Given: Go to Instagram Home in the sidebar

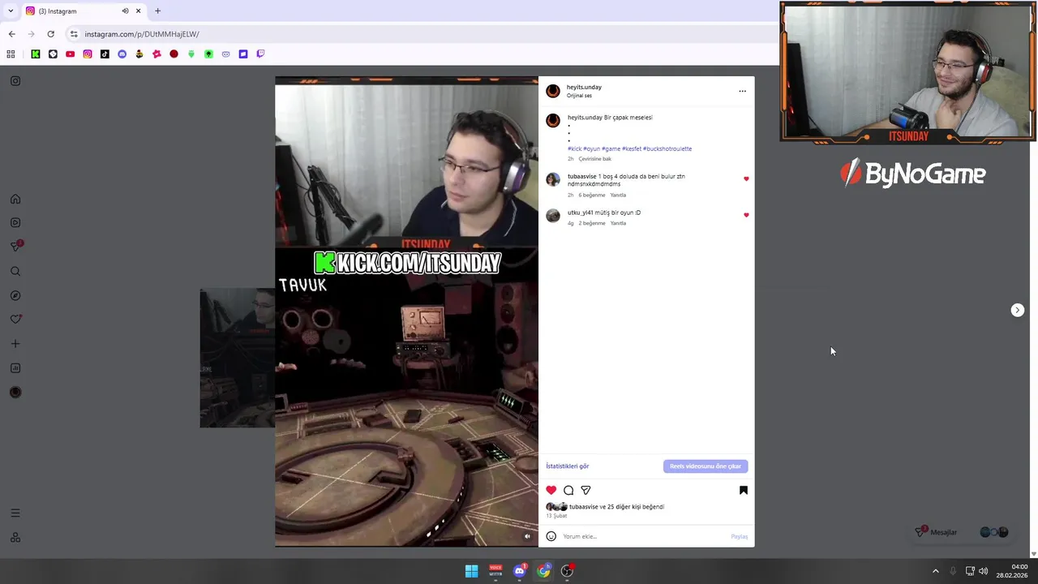Looking at the screenshot, I should pos(15,200).
